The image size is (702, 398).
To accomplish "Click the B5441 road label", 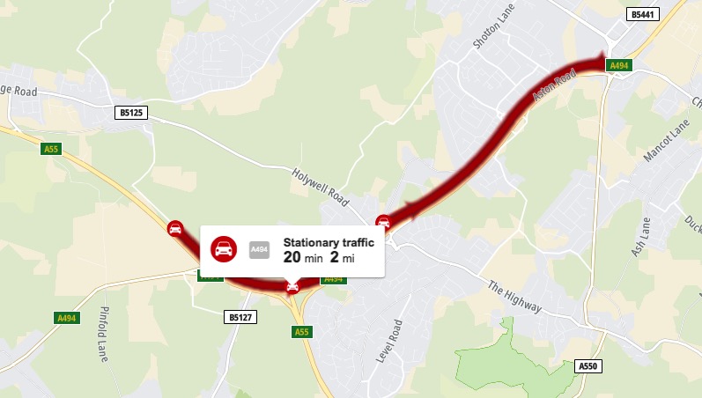I will (643, 14).
